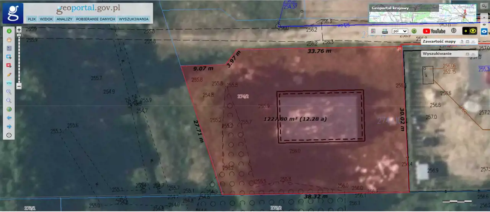Click the green info tool icon
The height and width of the screenshot is (212, 490).
(9, 31)
